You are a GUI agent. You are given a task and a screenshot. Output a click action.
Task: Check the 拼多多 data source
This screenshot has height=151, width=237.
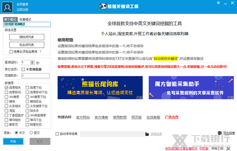(27, 111)
